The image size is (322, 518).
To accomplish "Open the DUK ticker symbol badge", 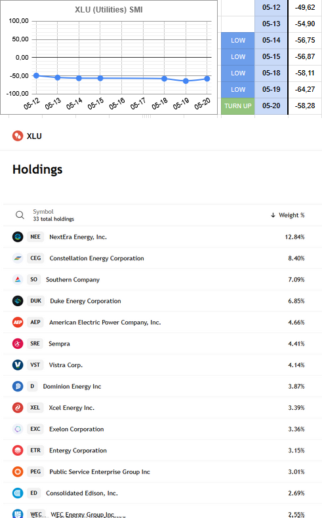I will click(x=35, y=301).
